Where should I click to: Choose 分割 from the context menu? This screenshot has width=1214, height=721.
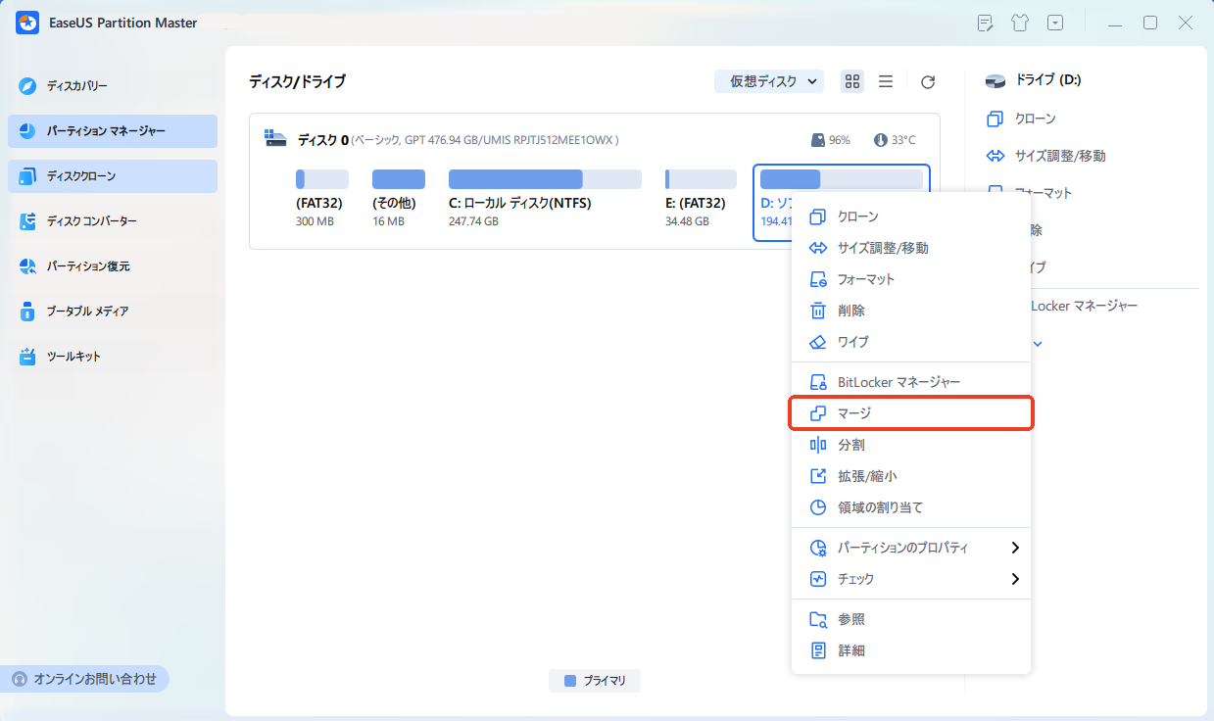[x=850, y=445]
